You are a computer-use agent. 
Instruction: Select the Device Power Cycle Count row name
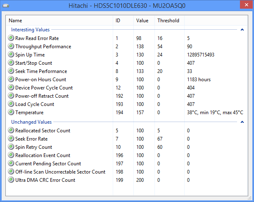[x=44, y=88]
